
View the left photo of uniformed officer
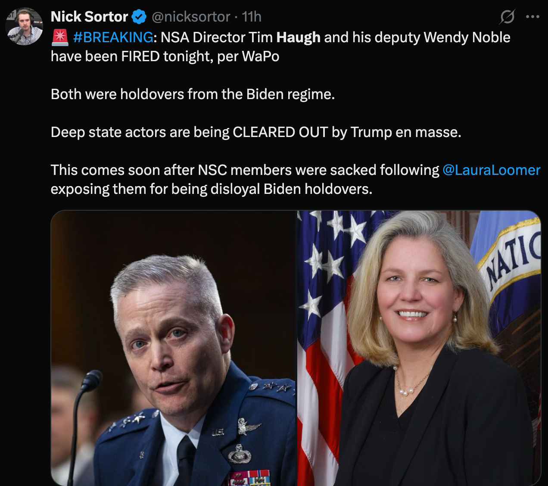[174, 348]
